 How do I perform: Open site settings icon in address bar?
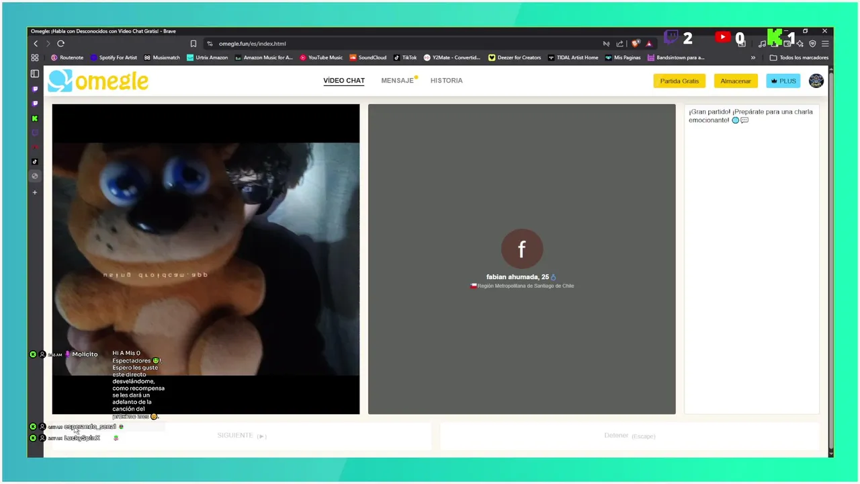[x=210, y=44]
